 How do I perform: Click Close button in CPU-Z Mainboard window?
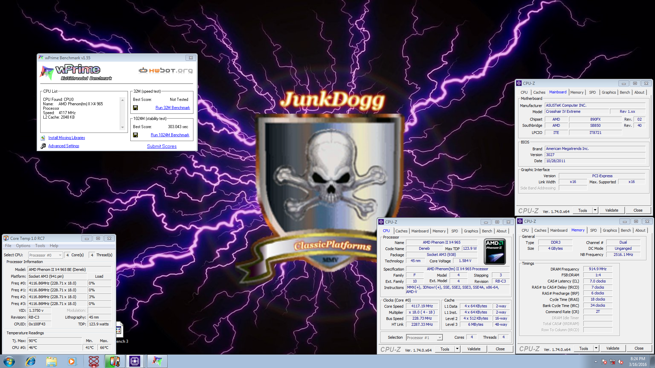pos(638,210)
